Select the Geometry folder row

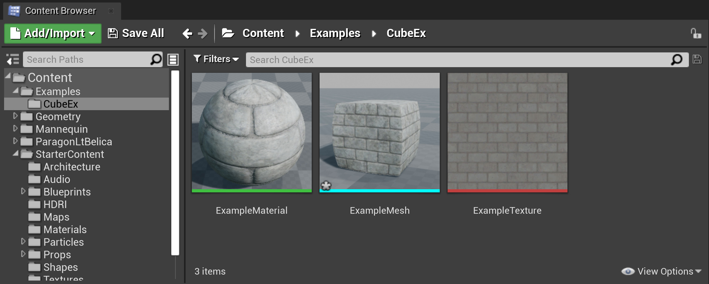[87, 116]
